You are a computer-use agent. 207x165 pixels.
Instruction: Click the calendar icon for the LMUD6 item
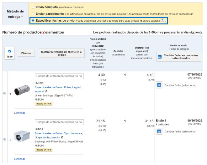159,85
